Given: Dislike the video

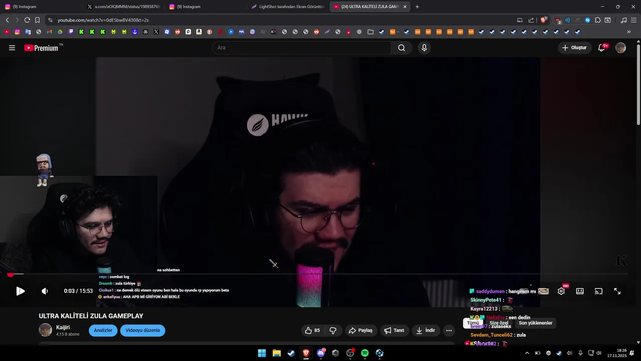Looking at the screenshot, I should pos(333,330).
